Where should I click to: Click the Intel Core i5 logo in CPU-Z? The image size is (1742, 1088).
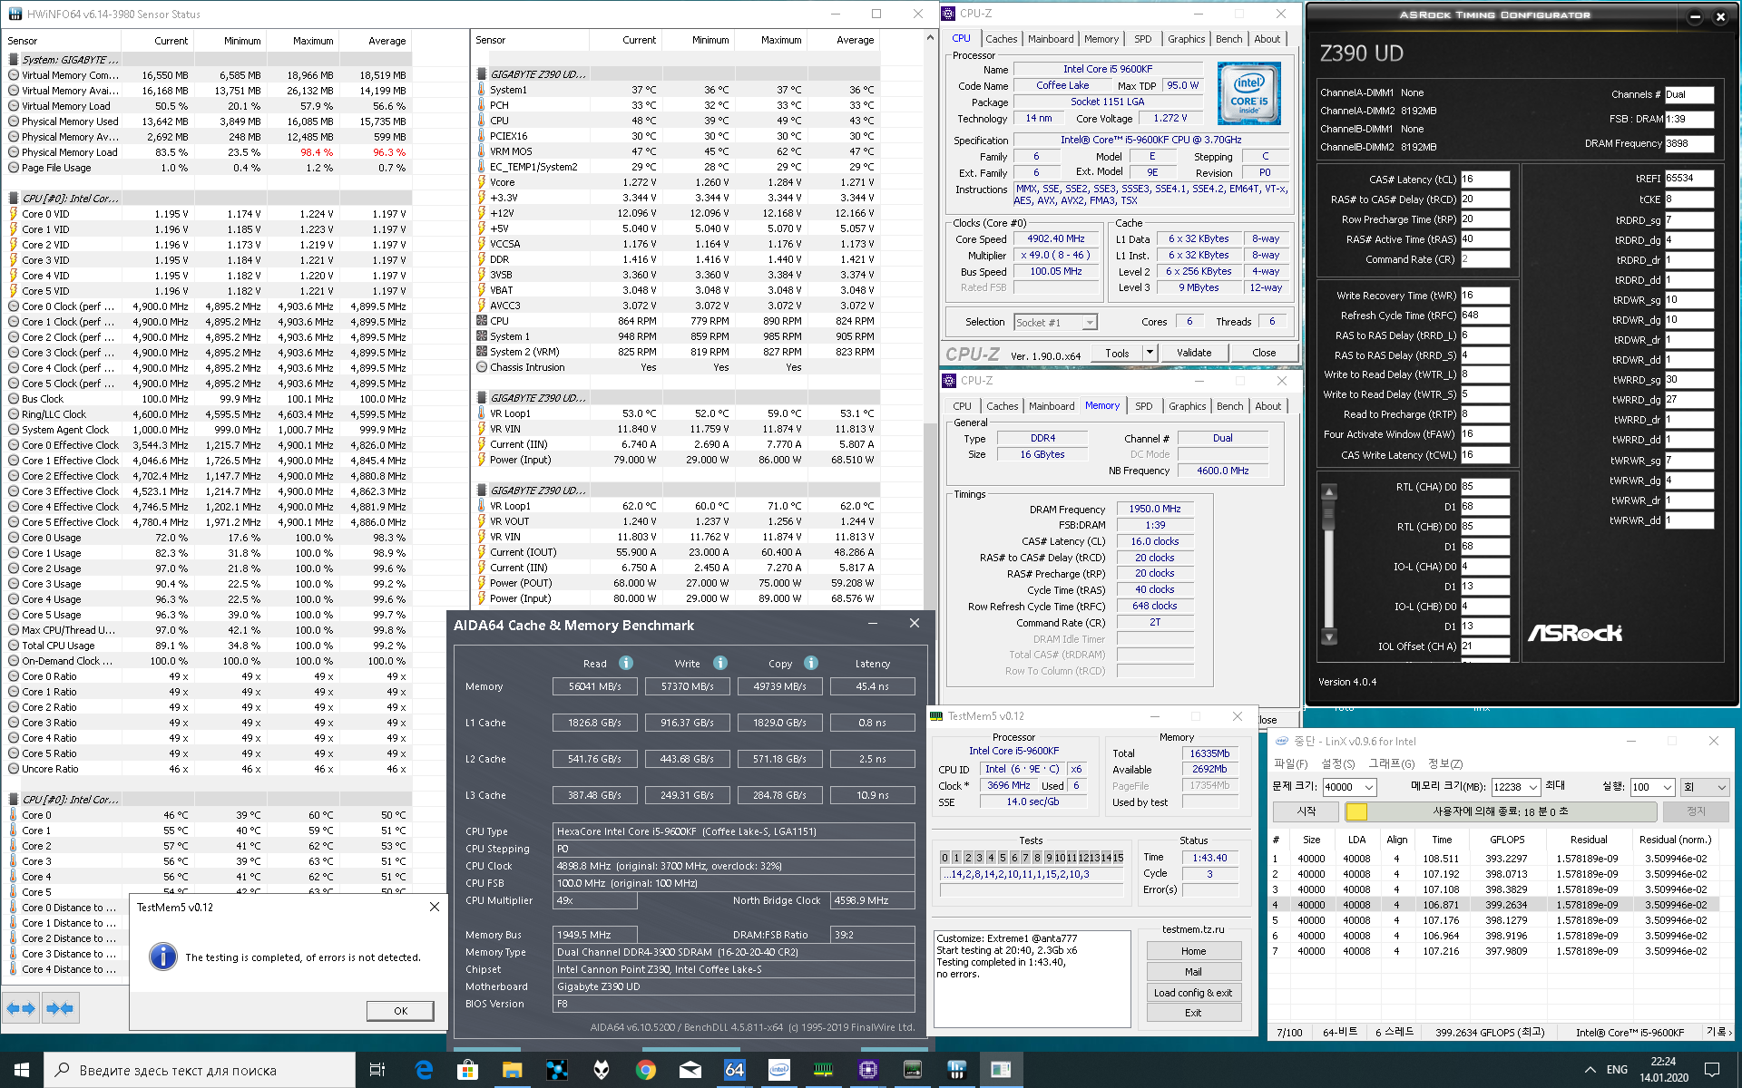coord(1248,93)
